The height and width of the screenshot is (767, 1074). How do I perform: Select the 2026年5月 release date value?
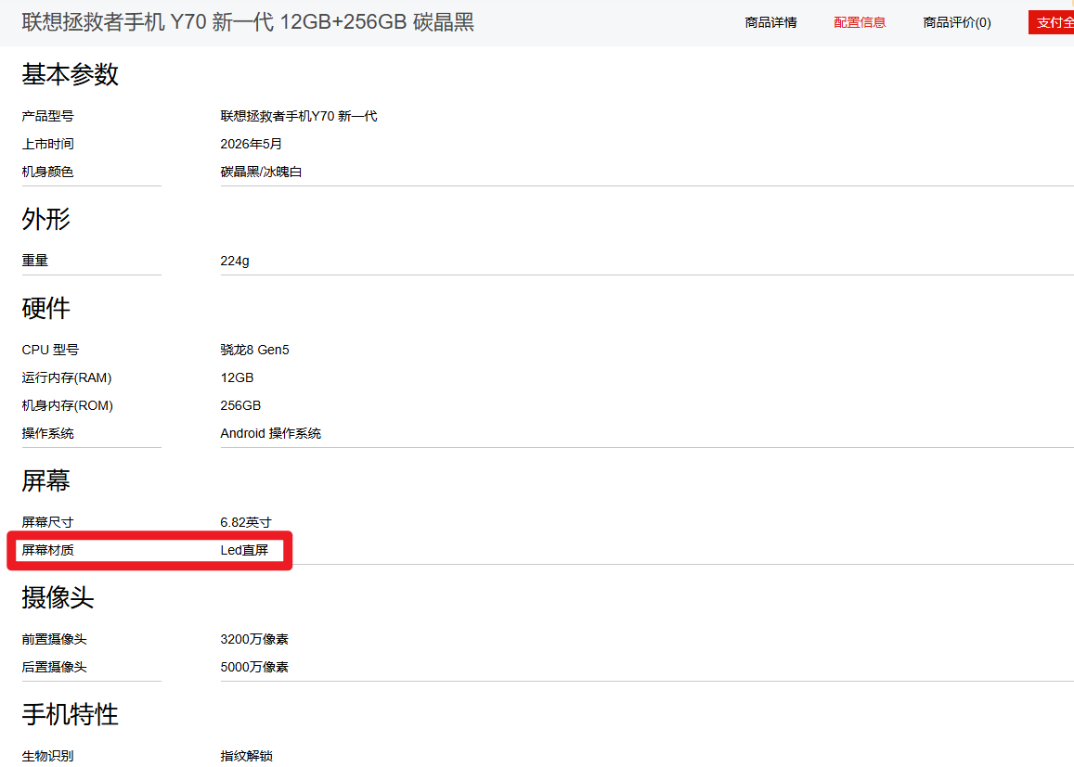(x=251, y=145)
